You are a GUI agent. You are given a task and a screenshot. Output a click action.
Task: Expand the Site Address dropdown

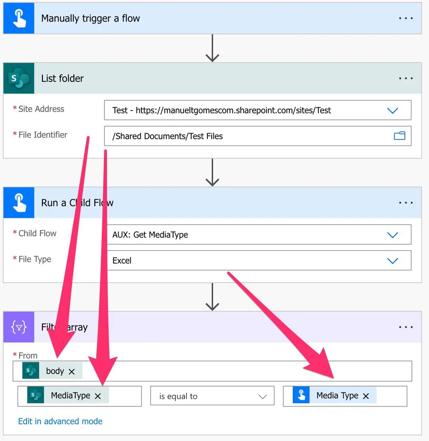pos(392,111)
